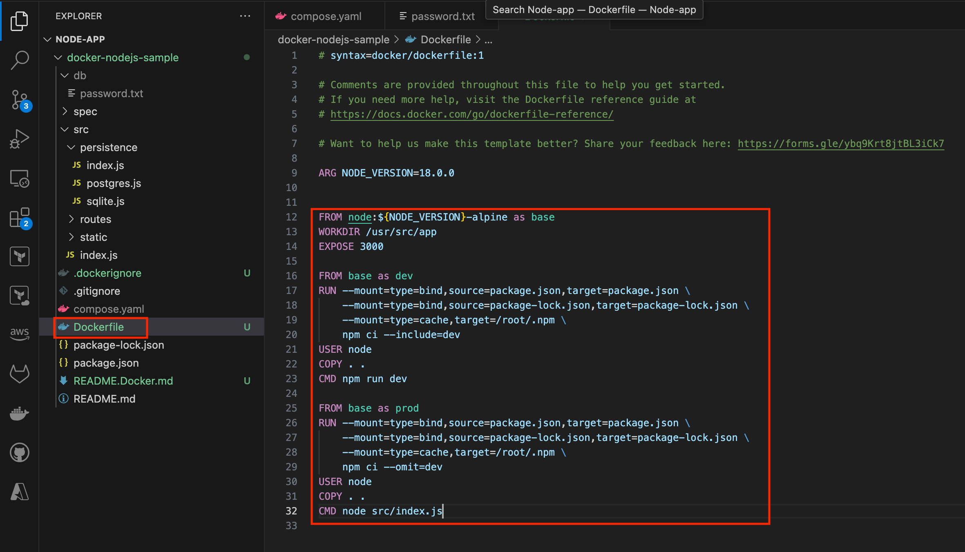Select Dockerfile in the explorer tree
Image resolution: width=965 pixels, height=552 pixels.
point(98,327)
